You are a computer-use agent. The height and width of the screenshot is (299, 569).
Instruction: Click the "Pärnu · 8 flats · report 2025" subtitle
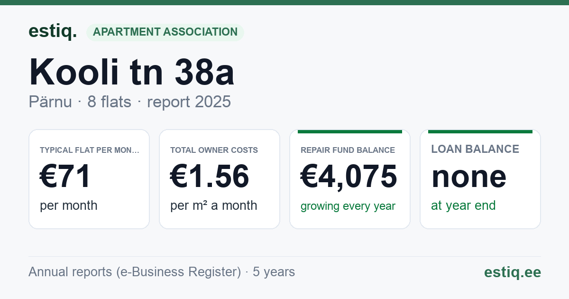129,102
